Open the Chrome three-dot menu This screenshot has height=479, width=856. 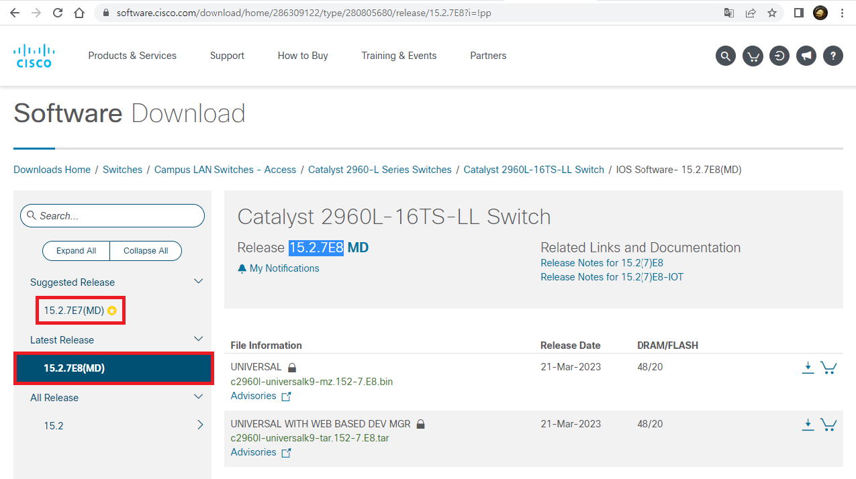pos(842,13)
